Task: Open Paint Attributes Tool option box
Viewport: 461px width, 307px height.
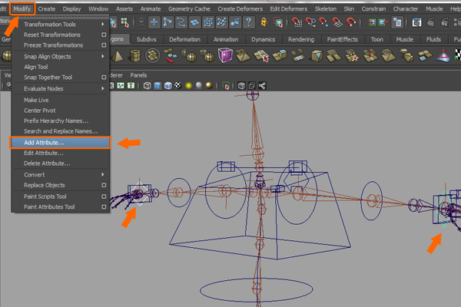Action: 104,206
